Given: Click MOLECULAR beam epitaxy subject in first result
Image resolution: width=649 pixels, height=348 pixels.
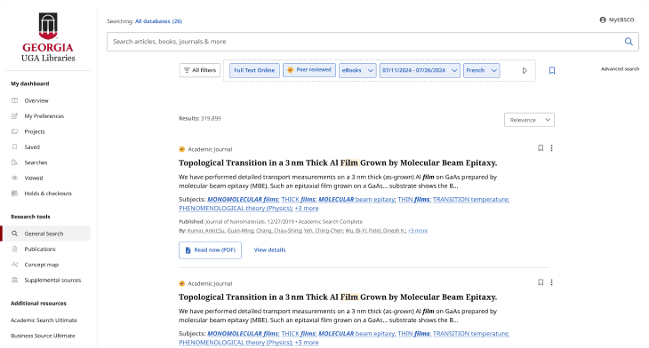Looking at the screenshot, I should tap(357, 199).
